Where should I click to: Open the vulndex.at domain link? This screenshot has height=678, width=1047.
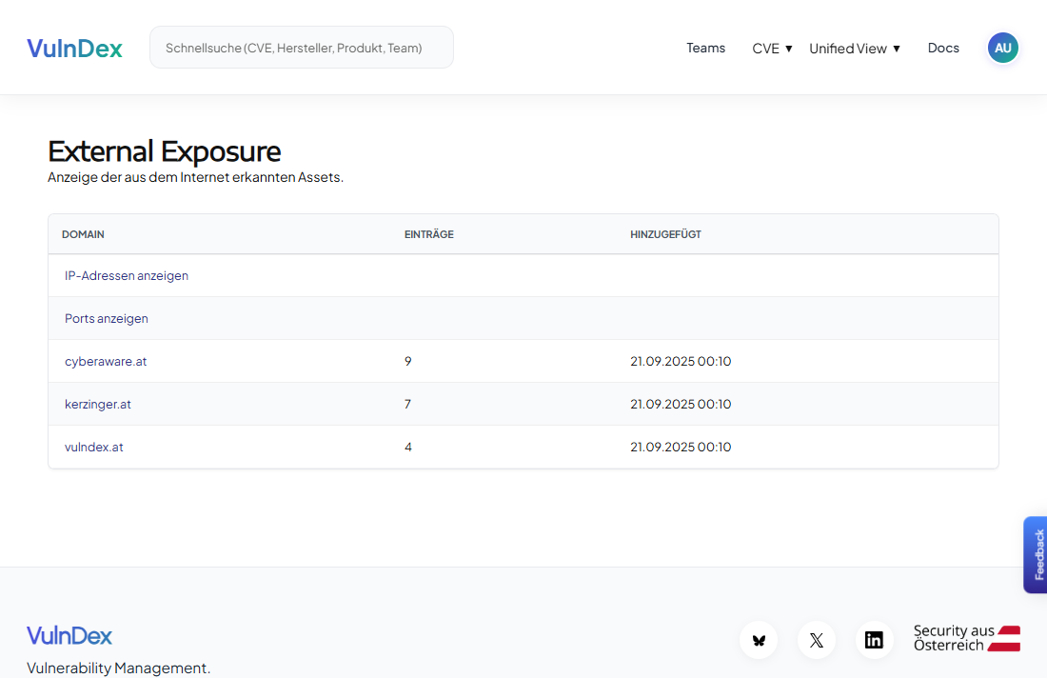(x=94, y=447)
